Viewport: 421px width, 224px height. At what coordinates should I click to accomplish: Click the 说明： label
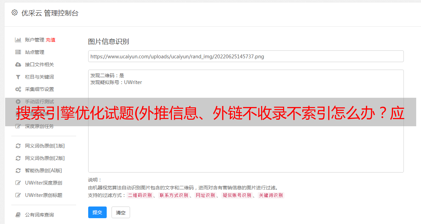click(95, 180)
